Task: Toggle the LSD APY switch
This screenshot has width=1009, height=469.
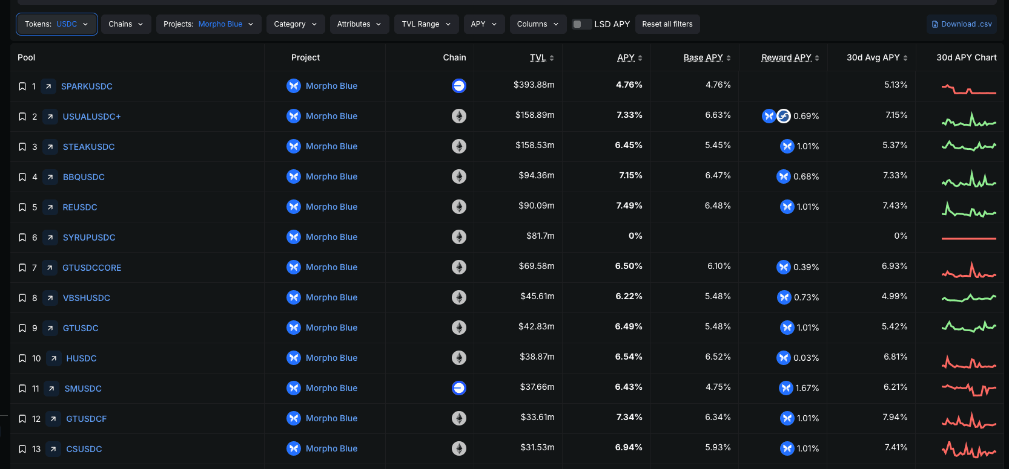Action: click(581, 24)
